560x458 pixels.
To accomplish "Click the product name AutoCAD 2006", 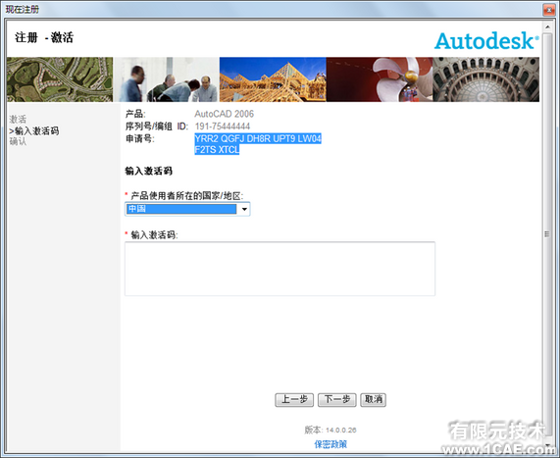I will 225,114.
